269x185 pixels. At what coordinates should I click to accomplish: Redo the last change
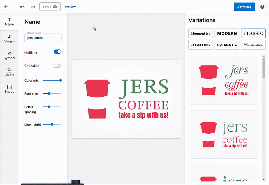coord(33,7)
